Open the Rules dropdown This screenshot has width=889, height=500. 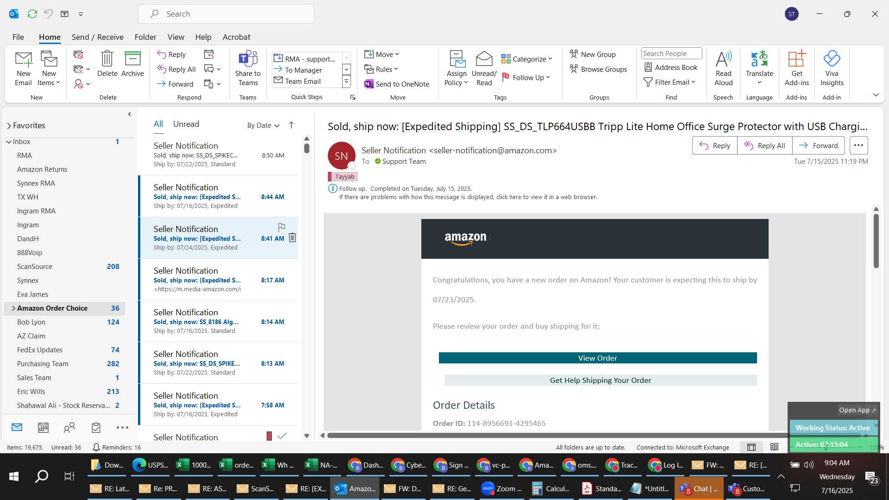tap(381, 69)
